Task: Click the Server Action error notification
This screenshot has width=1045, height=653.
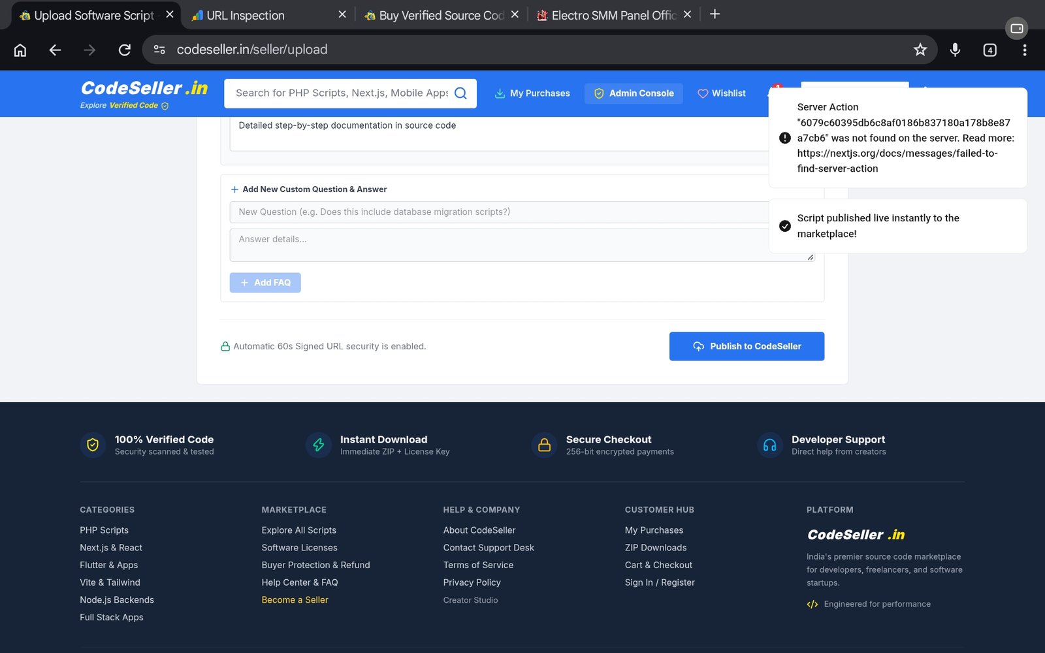Action: (x=897, y=138)
